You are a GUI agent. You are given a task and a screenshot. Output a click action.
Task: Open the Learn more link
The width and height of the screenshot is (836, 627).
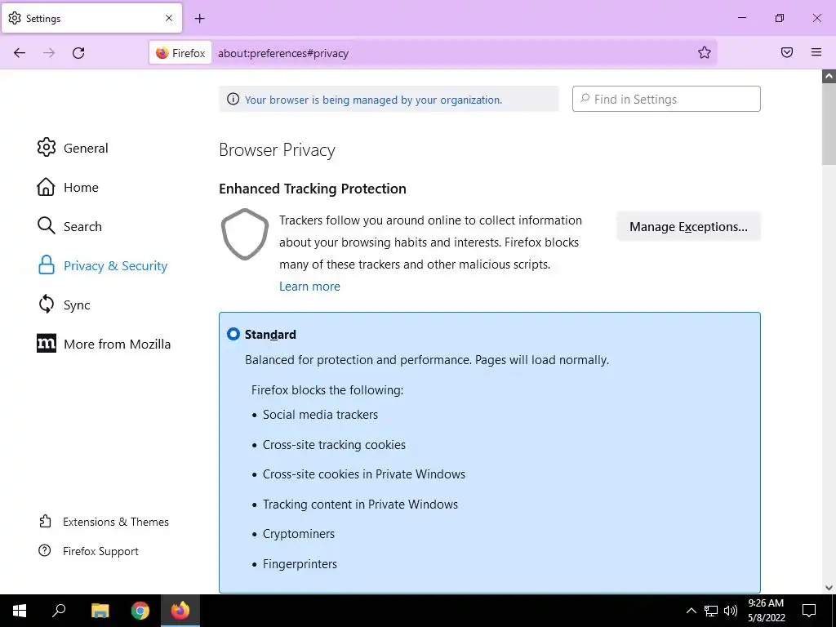click(309, 287)
